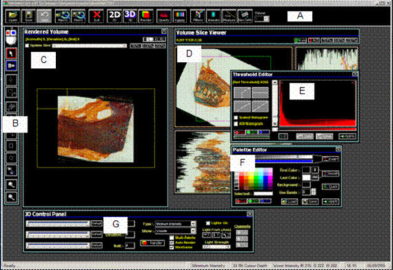The image size is (393, 270).
Task: Click the Roll input field in 3D Control Panel
Action: coord(130,246)
